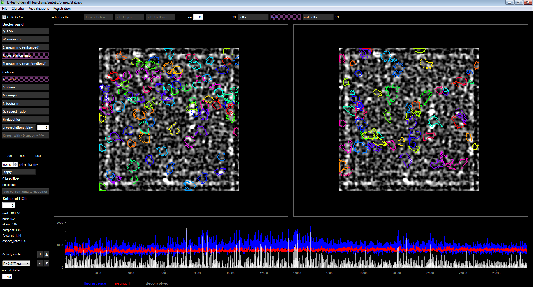Viewport: 533px width, 287px height.
Task: Open the F - 0.7*Fneu activity mode dropdown
Action: 16,263
